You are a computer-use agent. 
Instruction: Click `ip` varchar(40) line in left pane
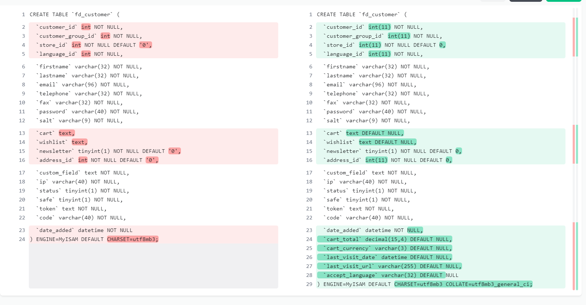78,182
